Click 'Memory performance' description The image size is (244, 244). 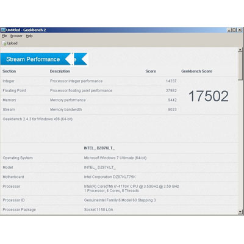(68, 100)
